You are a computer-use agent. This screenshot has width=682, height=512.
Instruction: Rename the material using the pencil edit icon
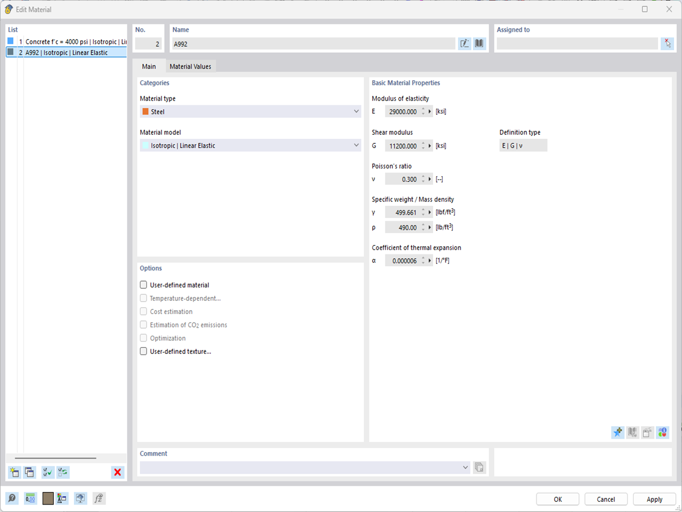(x=464, y=43)
